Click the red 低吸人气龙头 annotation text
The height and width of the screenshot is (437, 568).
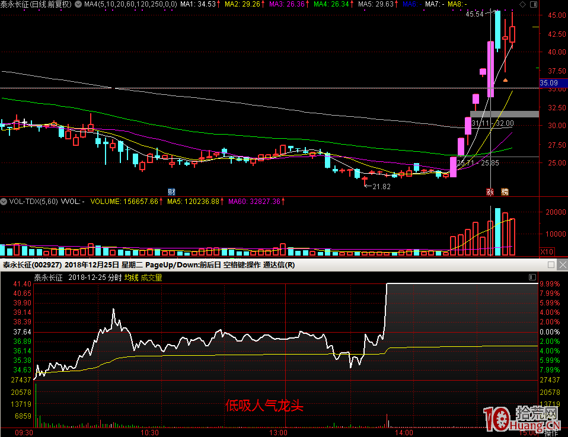[x=264, y=406]
